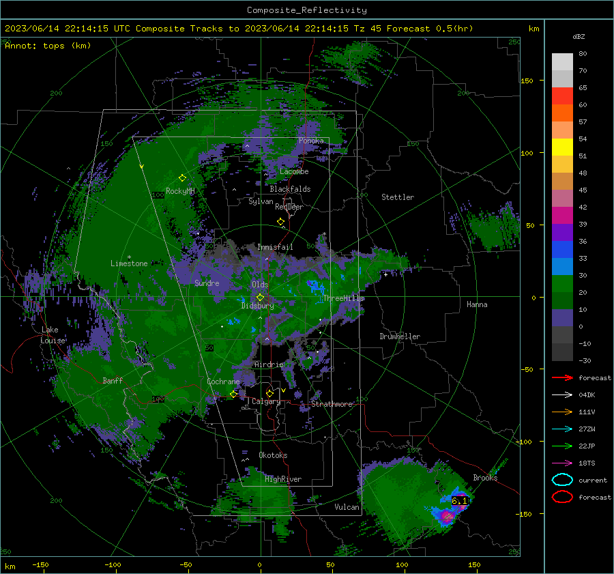
Task: Click the timestamp header text line
Action: [239, 29]
